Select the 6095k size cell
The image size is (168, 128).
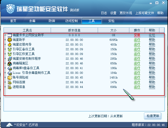[x=114, y=40]
